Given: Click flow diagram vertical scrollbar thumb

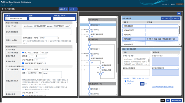Looking at the screenshot, I should click(x=117, y=45).
